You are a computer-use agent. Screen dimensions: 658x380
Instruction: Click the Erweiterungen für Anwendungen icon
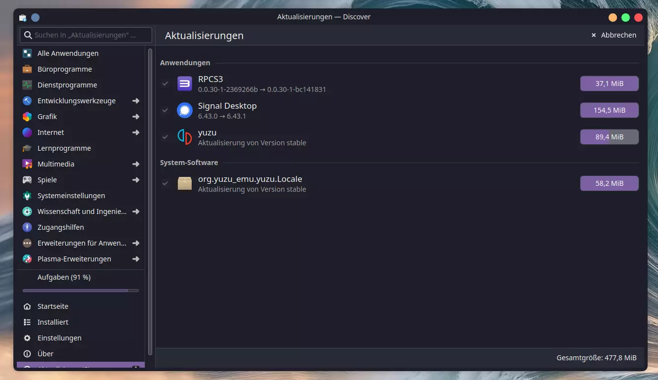click(27, 243)
